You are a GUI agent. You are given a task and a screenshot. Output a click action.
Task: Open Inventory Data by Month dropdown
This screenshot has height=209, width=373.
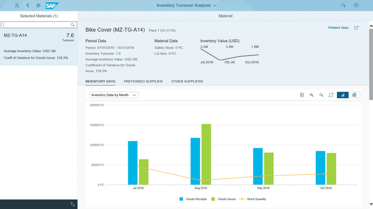tap(114, 95)
